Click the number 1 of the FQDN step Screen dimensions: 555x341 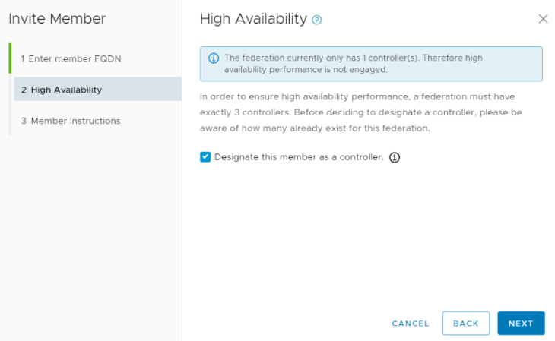pyautogui.click(x=23, y=58)
